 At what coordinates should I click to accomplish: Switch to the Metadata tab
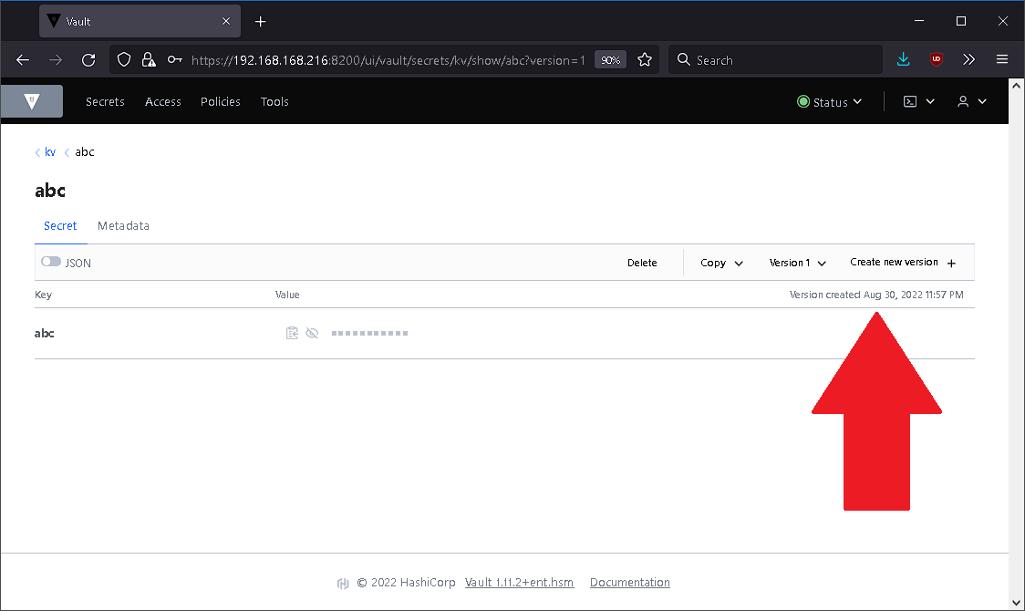123,225
